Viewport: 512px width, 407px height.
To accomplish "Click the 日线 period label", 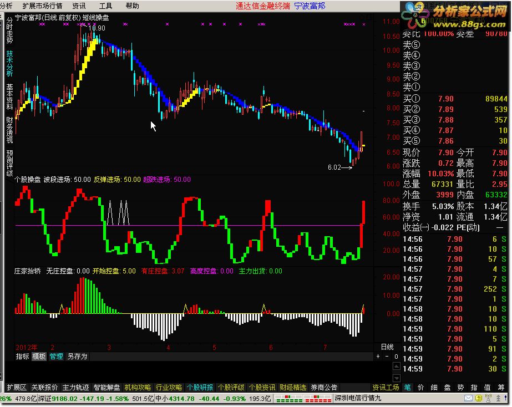I will point(387,347).
